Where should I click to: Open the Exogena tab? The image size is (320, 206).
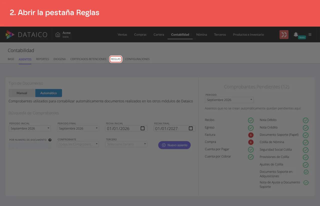[x=59, y=59]
